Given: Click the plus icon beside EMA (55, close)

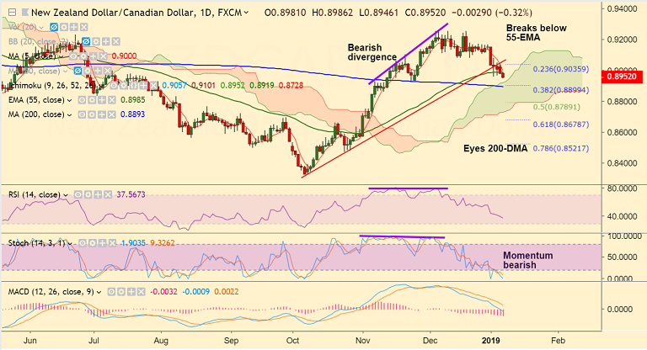Looking at the screenshot, I should click(102, 100).
